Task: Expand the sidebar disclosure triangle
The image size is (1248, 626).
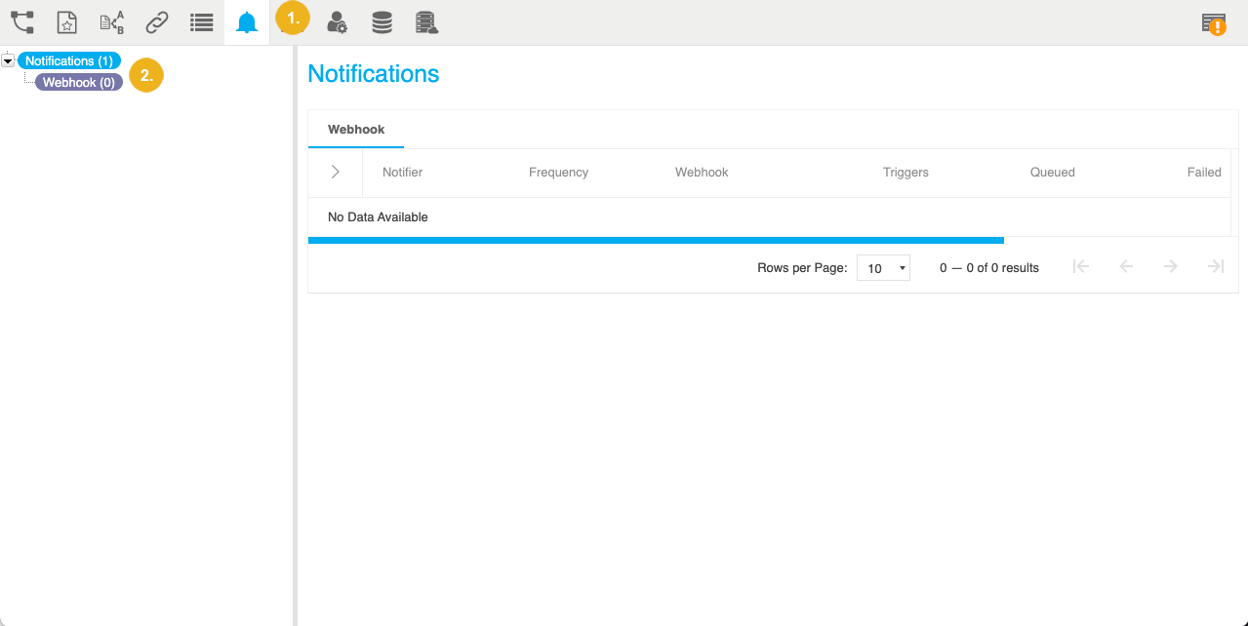Action: pos(7,59)
